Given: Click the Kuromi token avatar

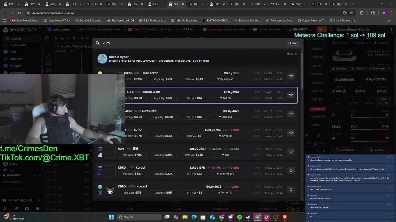Looking at the screenshot, I should click(x=110, y=190).
